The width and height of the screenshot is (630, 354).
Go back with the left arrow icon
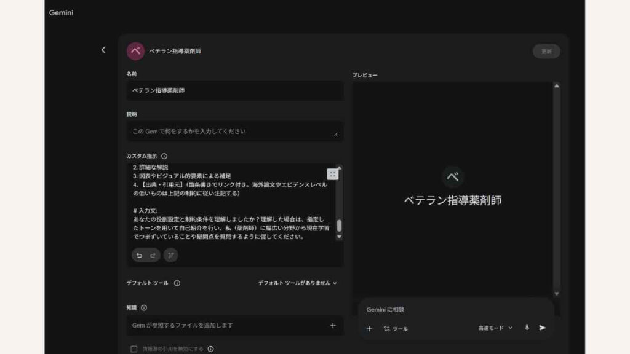pyautogui.click(x=103, y=50)
